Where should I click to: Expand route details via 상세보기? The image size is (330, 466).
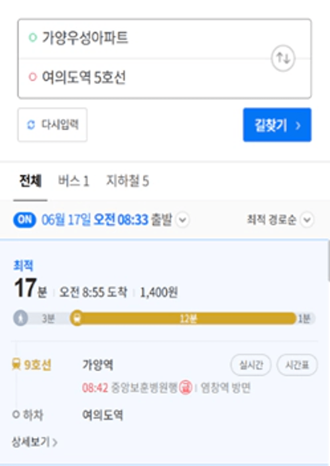pos(35,442)
